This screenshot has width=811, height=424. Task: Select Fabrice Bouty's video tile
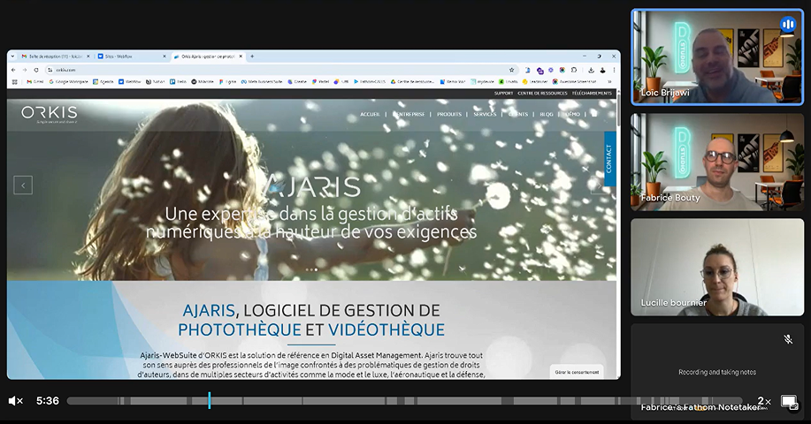click(717, 162)
